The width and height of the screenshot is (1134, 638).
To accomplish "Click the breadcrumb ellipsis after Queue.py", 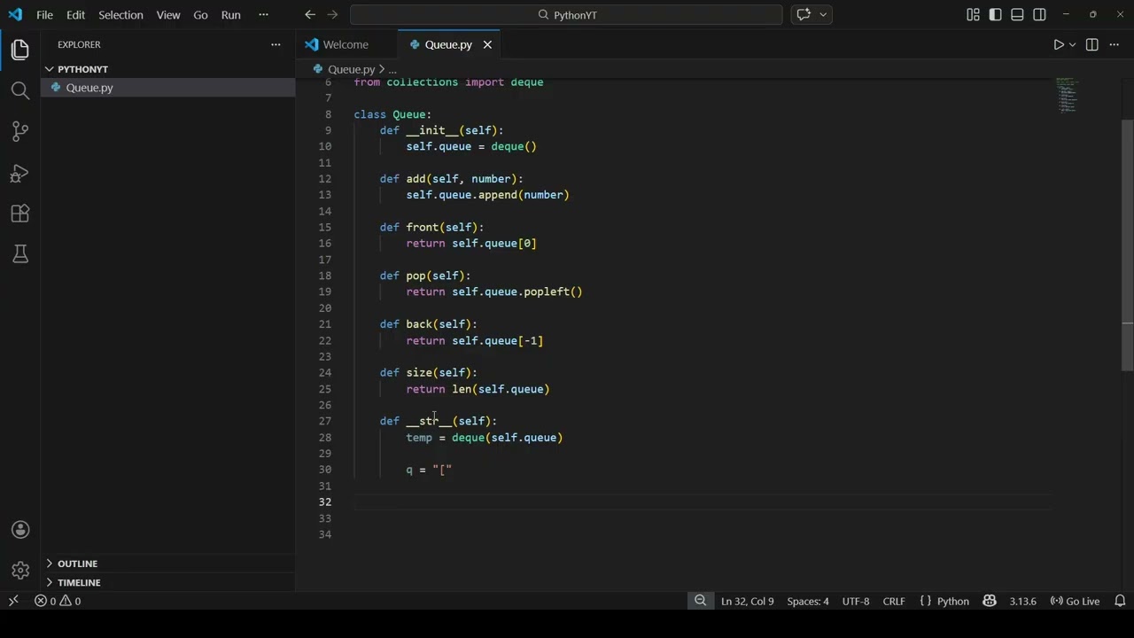I will pyautogui.click(x=392, y=69).
